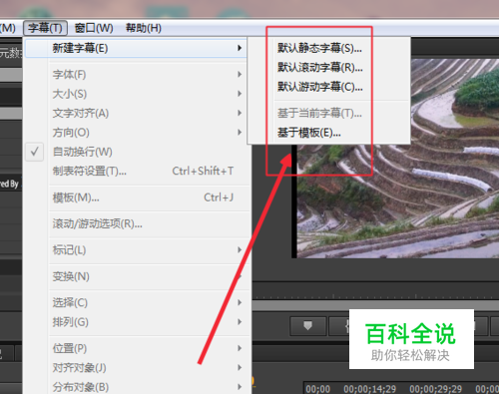Open the 帮助(H) menu

[144, 28]
